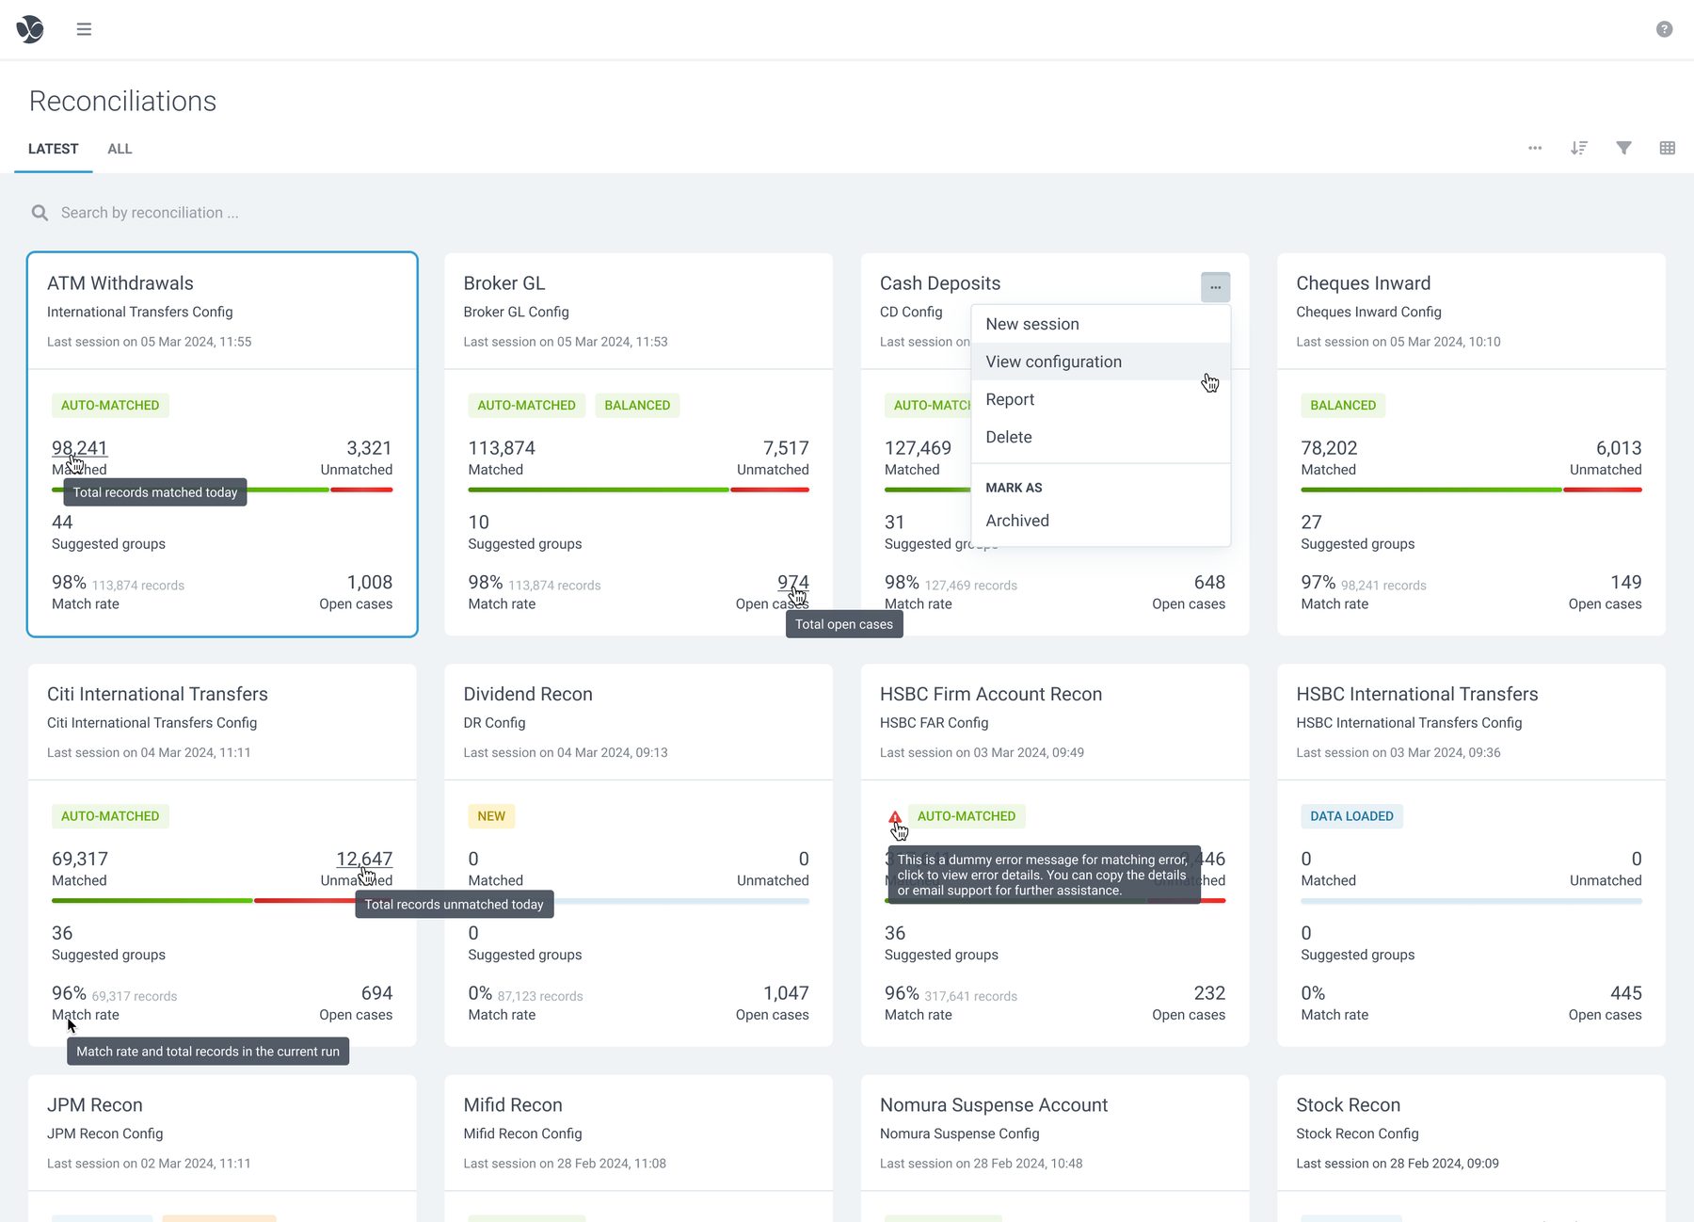
Task: Click the Cash Deposits card ellipsis button
Action: pyautogui.click(x=1215, y=287)
